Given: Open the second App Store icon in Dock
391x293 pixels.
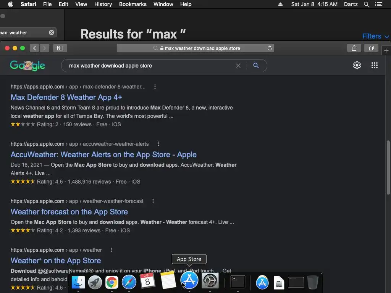Looking at the screenshot, I should [x=262, y=282].
